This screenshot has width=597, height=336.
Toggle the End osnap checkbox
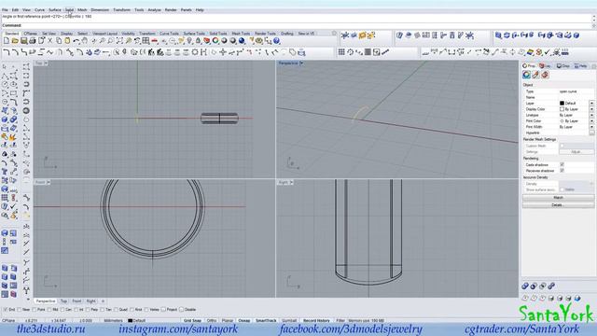pos(6,310)
